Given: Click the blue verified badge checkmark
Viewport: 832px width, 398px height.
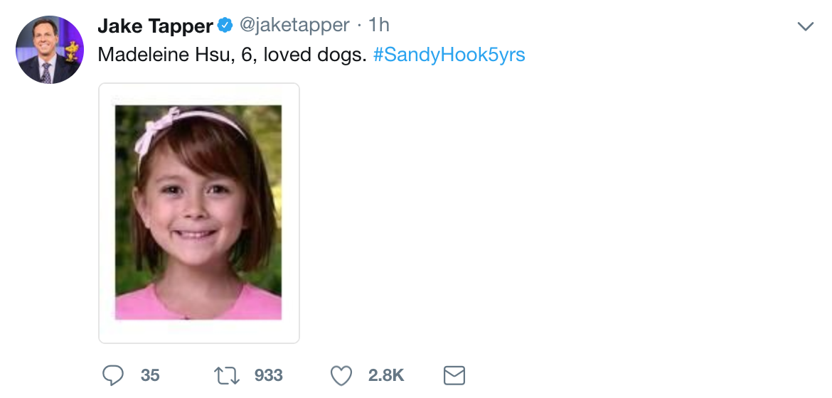Looking at the screenshot, I should pos(225,26).
